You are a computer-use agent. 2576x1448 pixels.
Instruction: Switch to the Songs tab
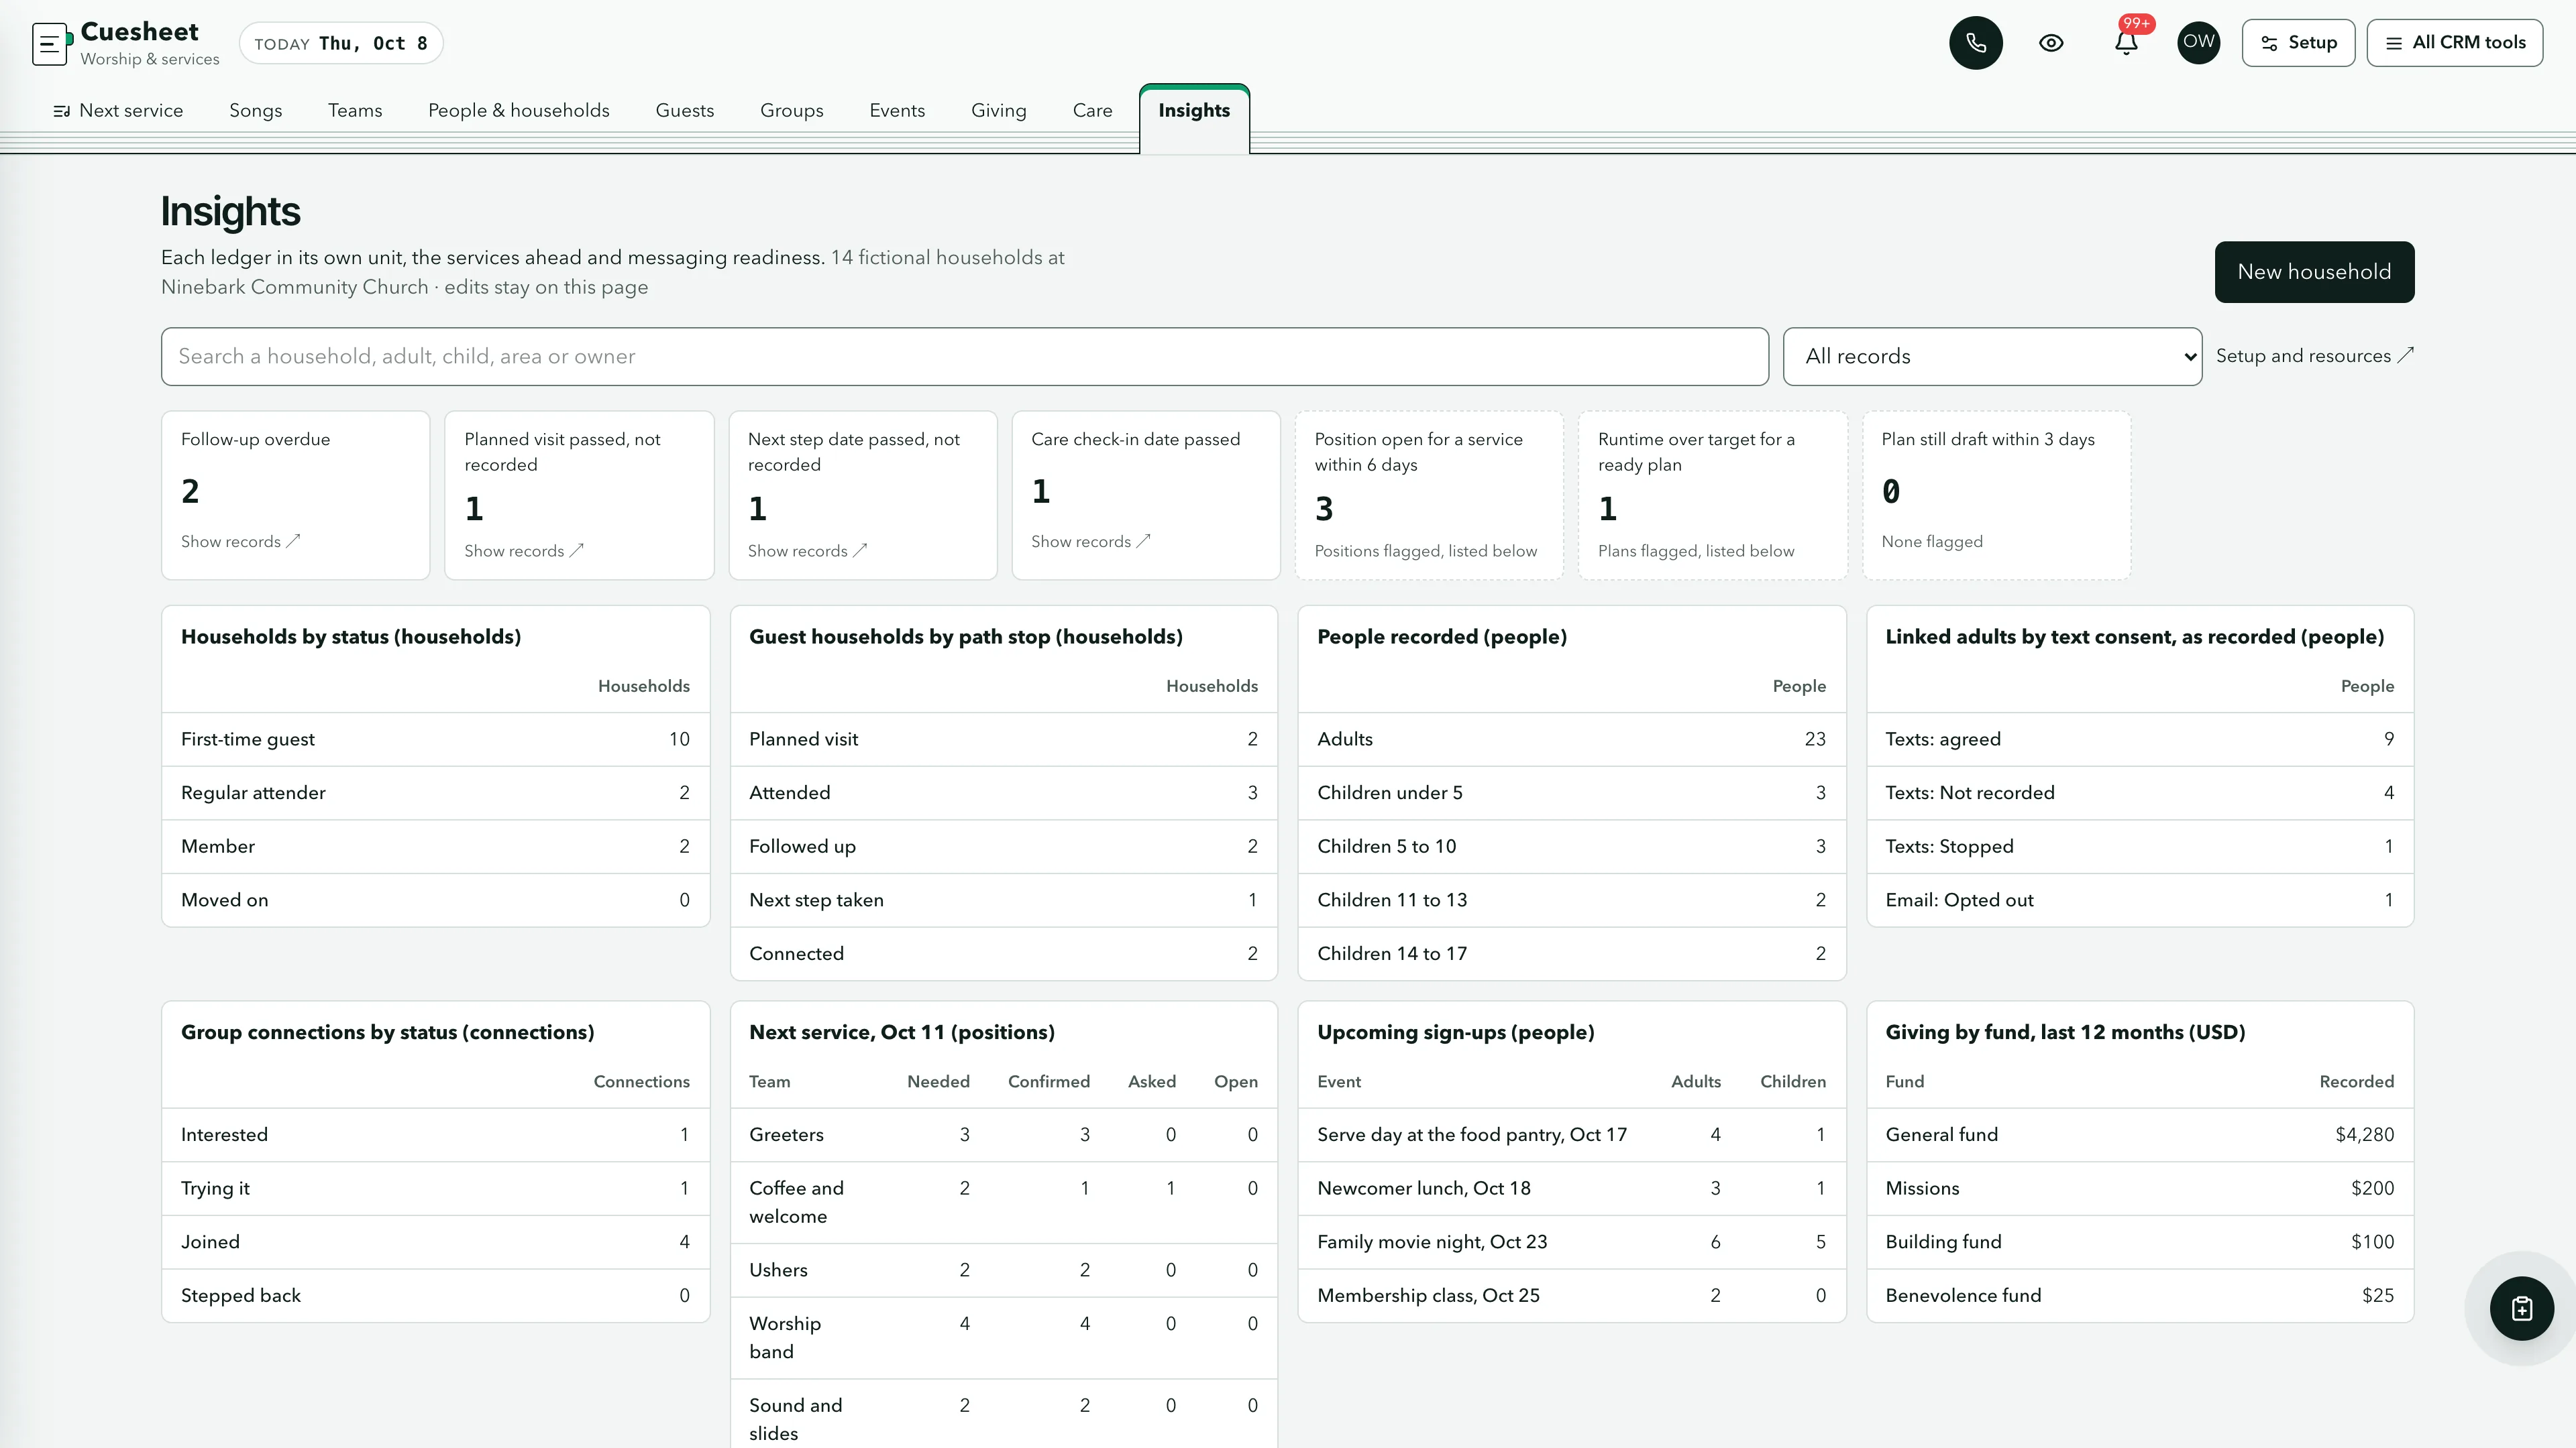(255, 111)
